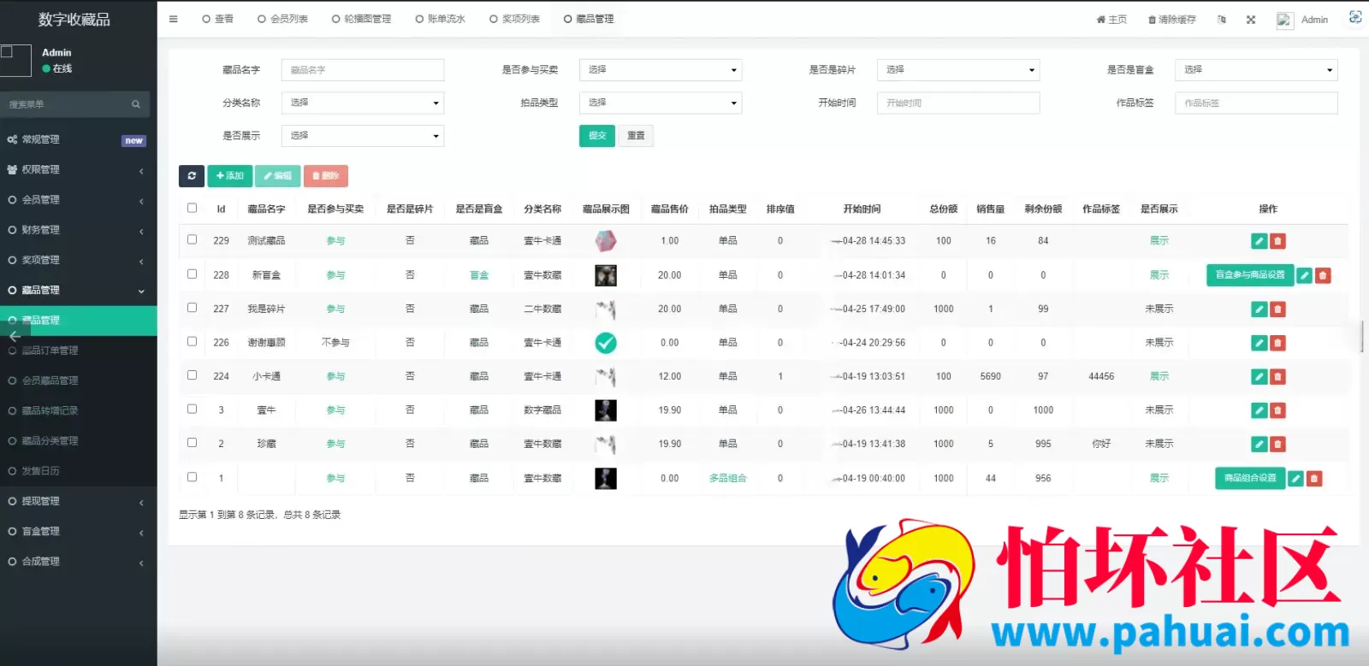Switch to the 轮播图管理 tab

click(361, 19)
